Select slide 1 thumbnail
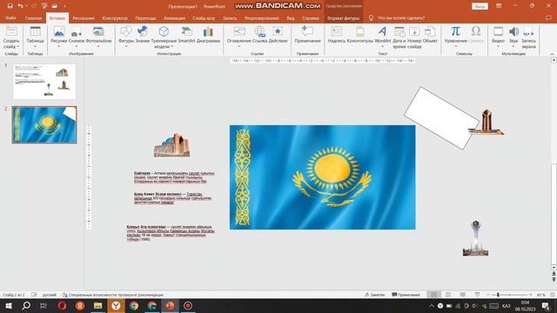Image resolution: width=557 pixels, height=313 pixels. 44,82
